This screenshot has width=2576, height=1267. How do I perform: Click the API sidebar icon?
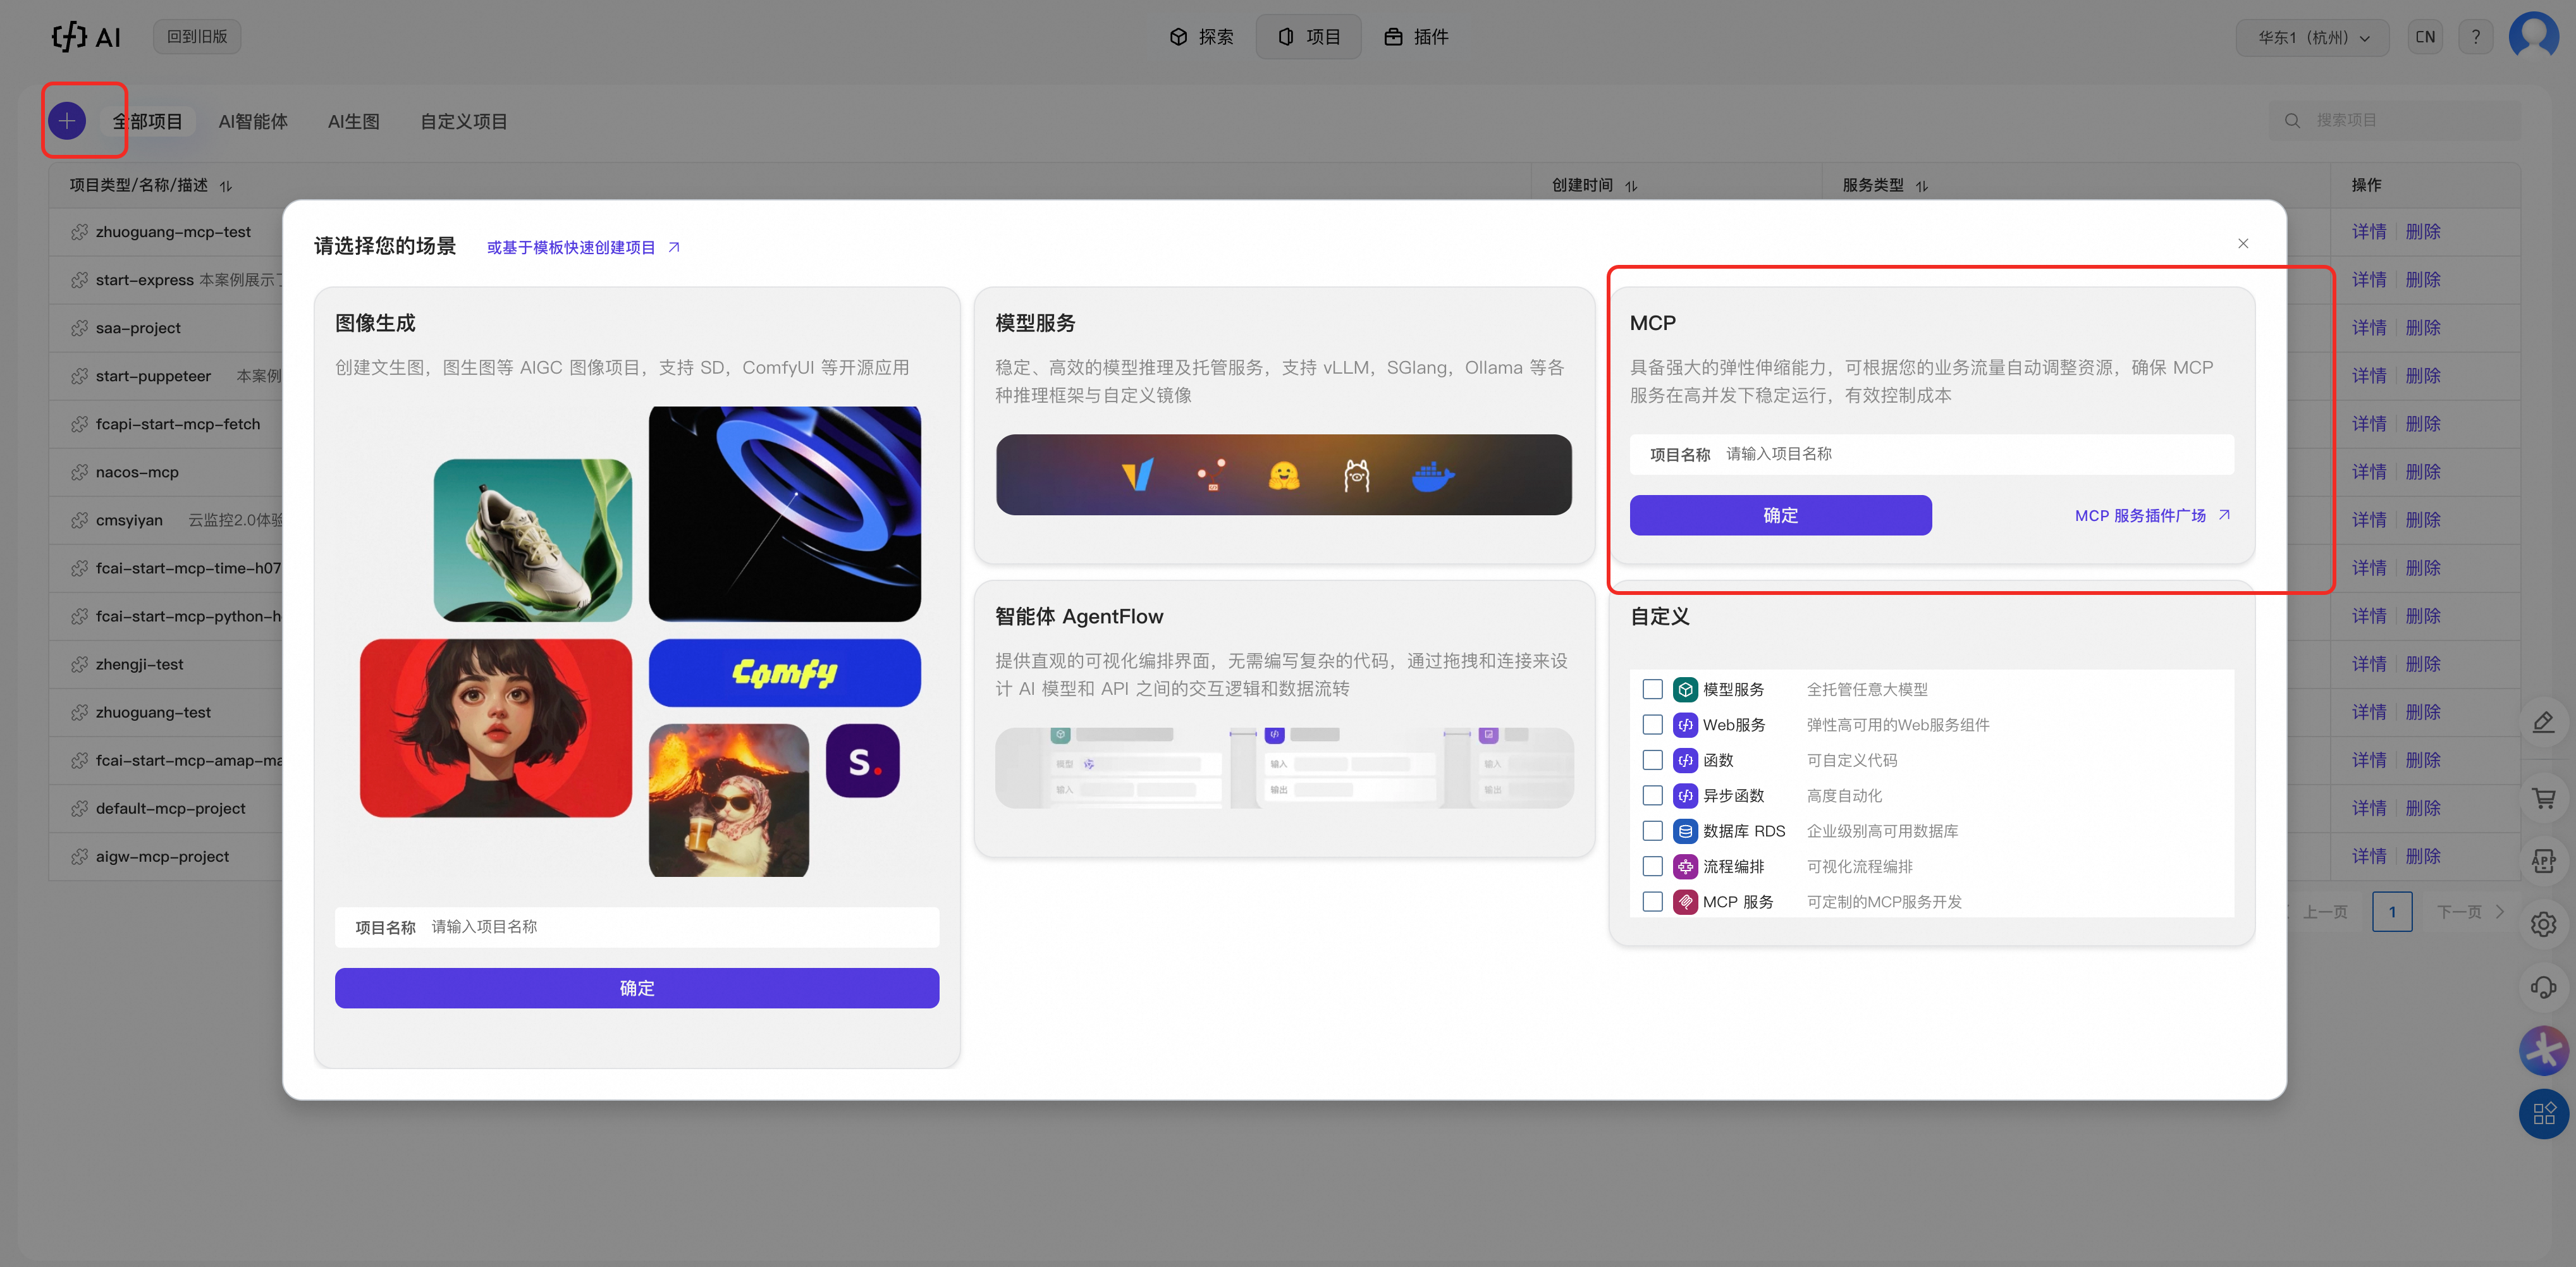click(2543, 861)
